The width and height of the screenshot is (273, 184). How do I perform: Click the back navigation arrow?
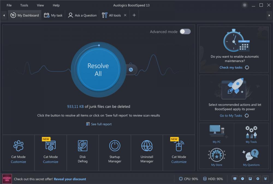pos(3,15)
